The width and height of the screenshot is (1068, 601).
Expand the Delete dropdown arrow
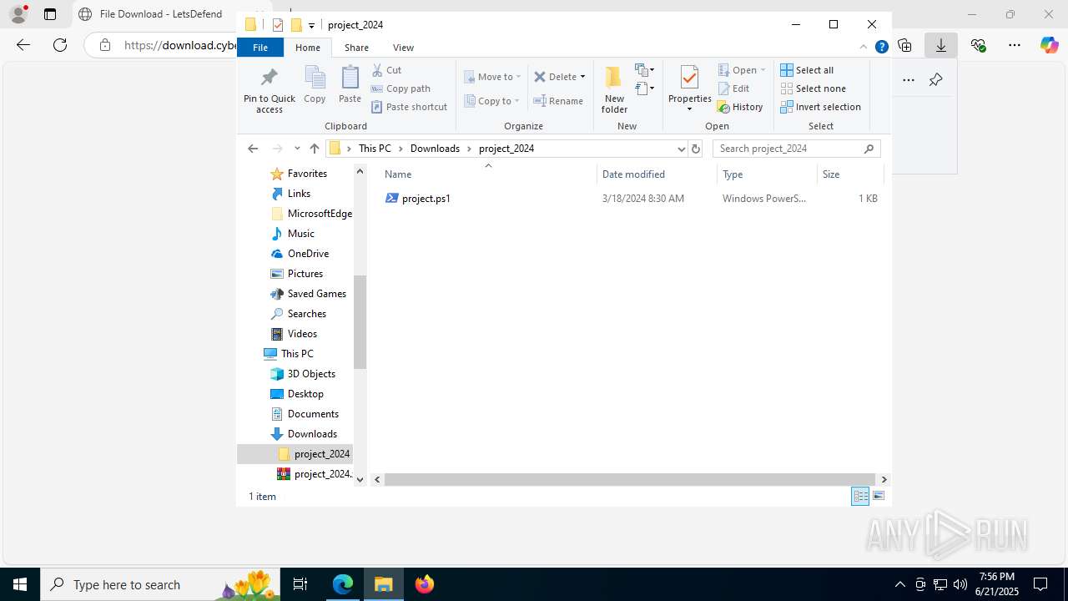tap(582, 77)
